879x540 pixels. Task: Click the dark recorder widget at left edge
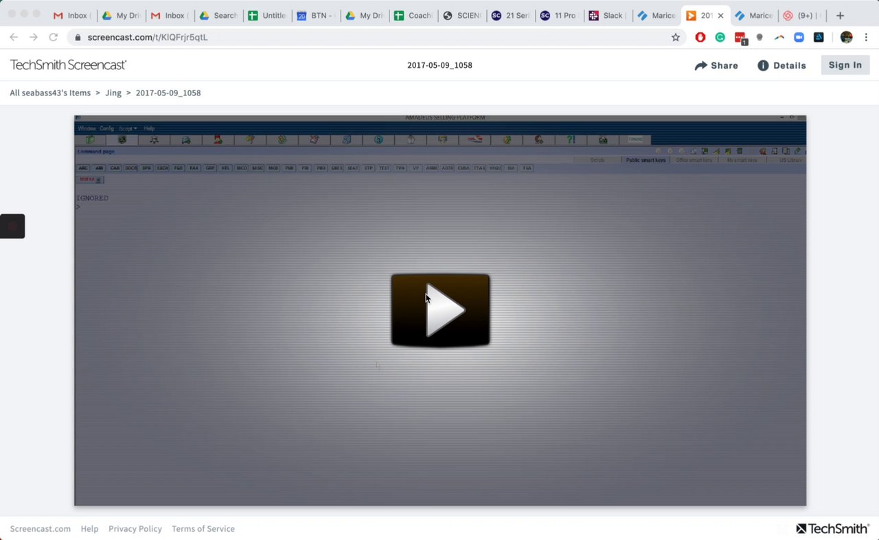(x=12, y=226)
